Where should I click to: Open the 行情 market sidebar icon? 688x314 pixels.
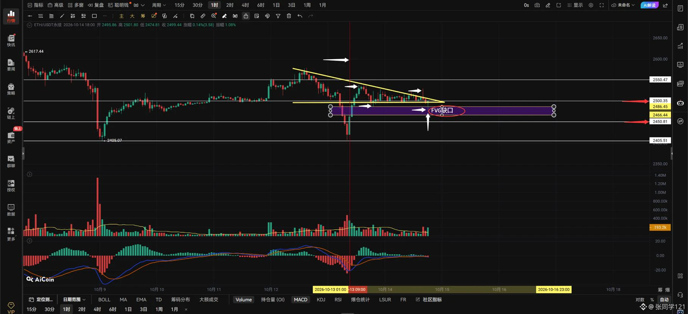[x=11, y=16]
